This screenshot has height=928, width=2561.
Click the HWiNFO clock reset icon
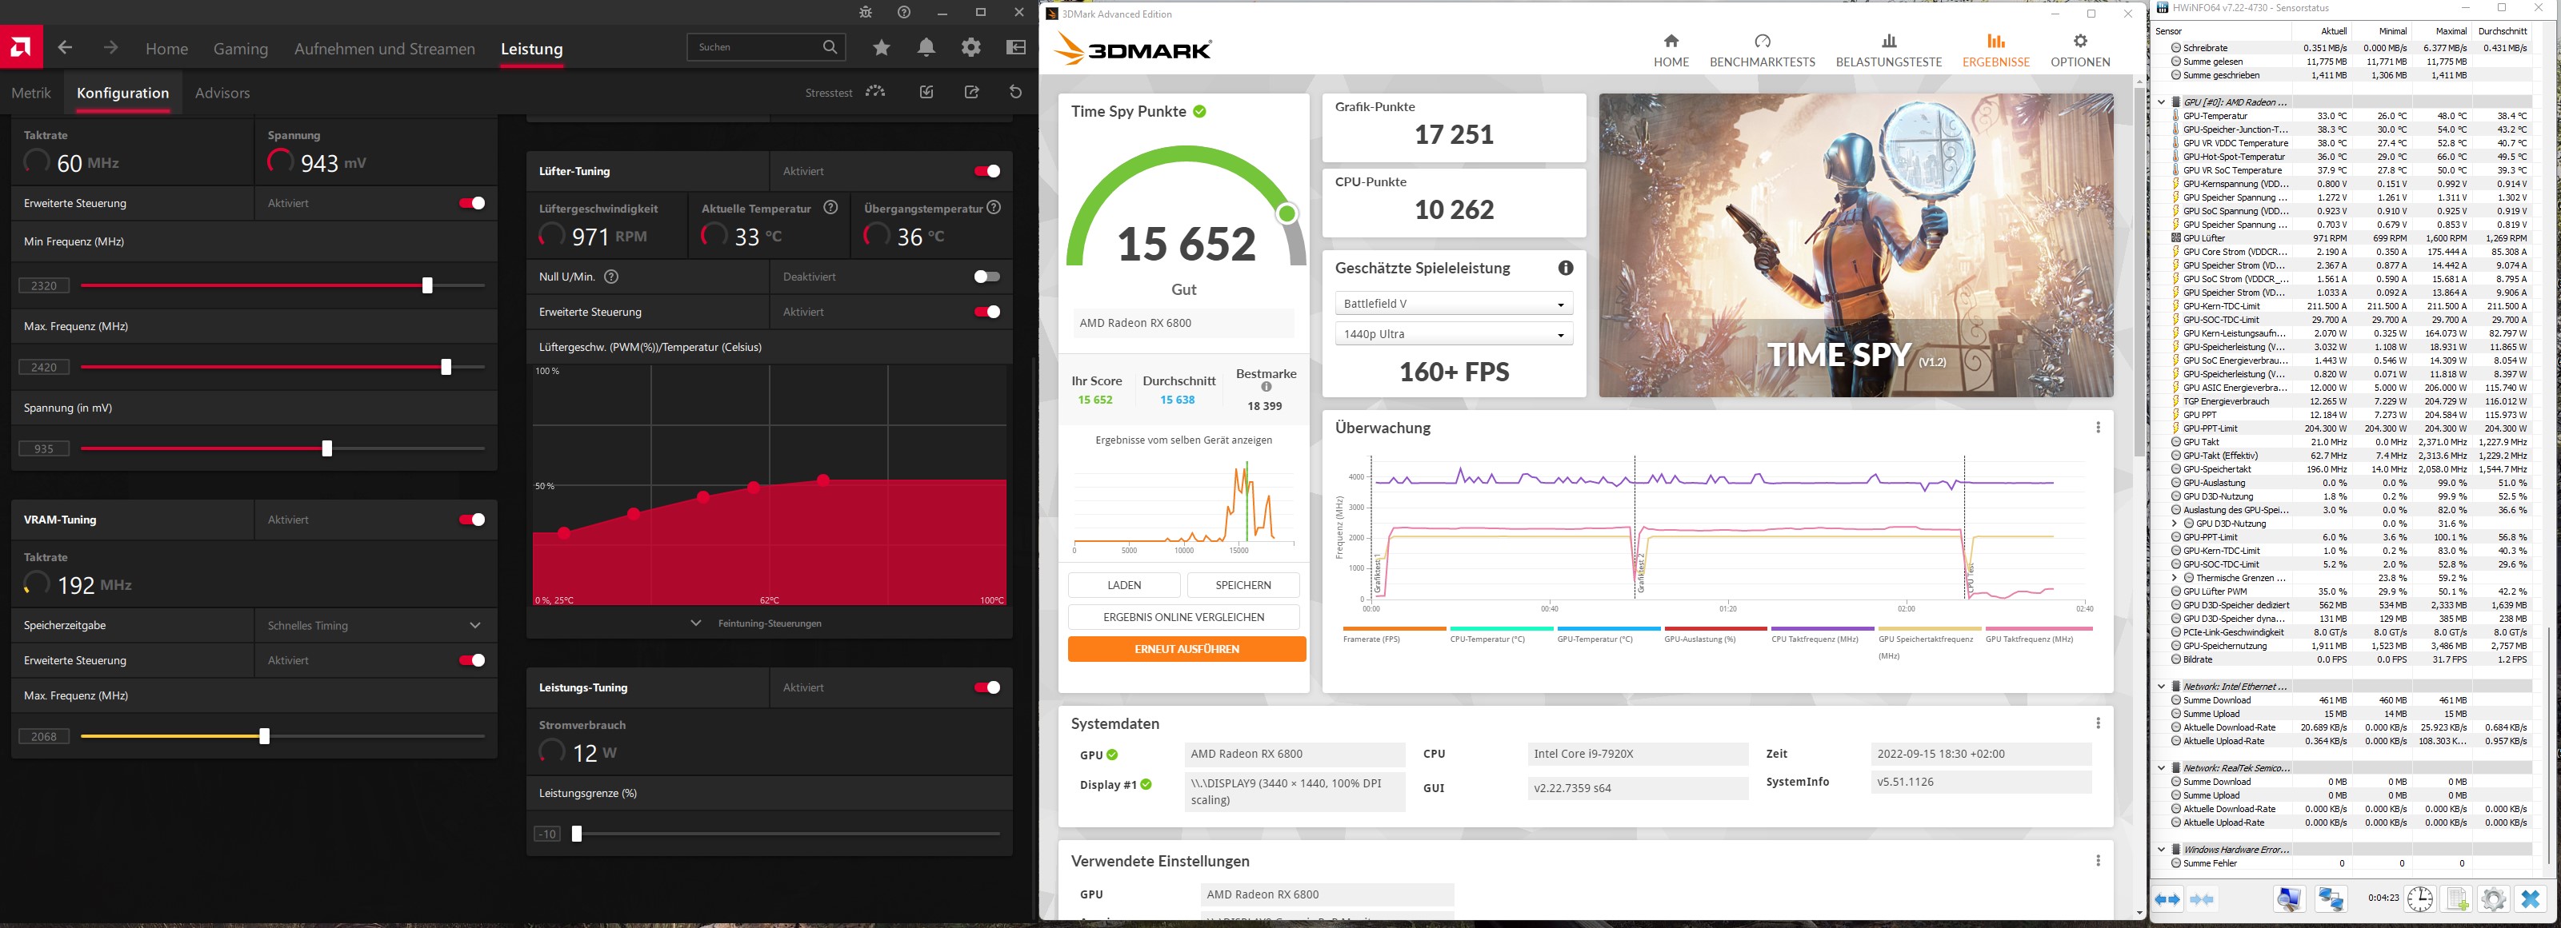pyautogui.click(x=2419, y=899)
